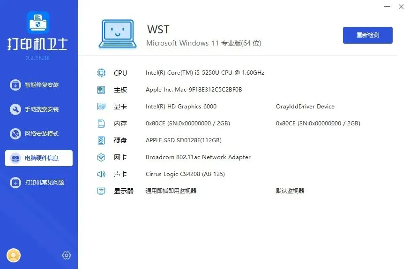Viewport: 410px width, 269px height.
Task: Open the user avatar profile
Action: click(14, 255)
